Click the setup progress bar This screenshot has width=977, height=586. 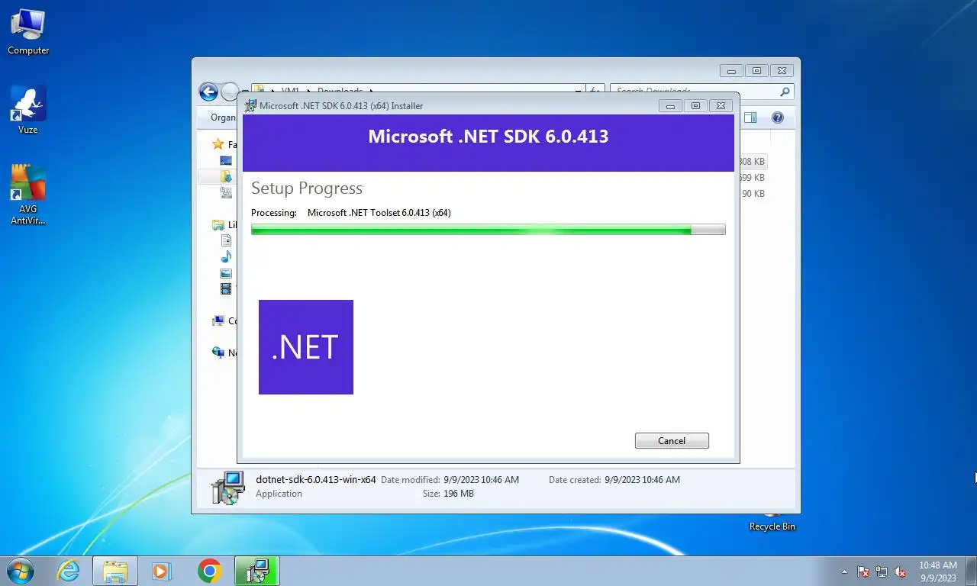point(488,229)
